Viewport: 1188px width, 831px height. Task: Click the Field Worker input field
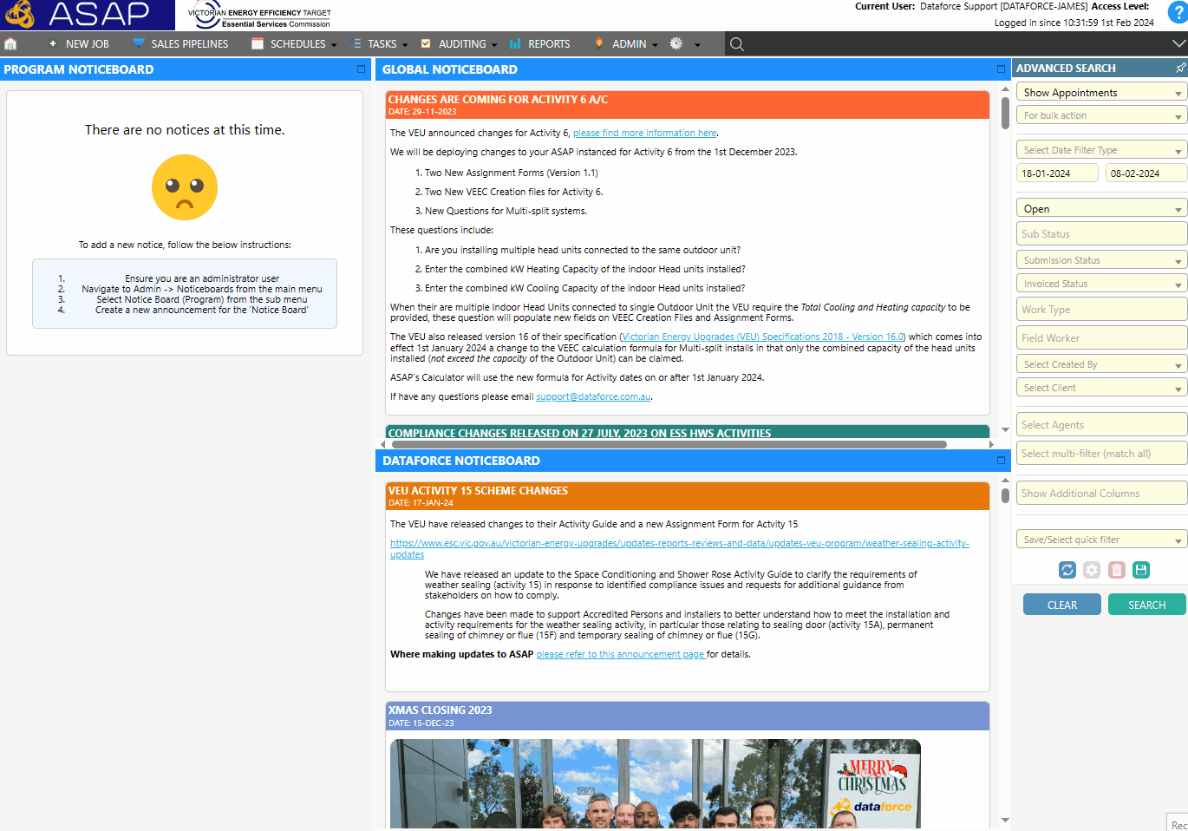1100,338
